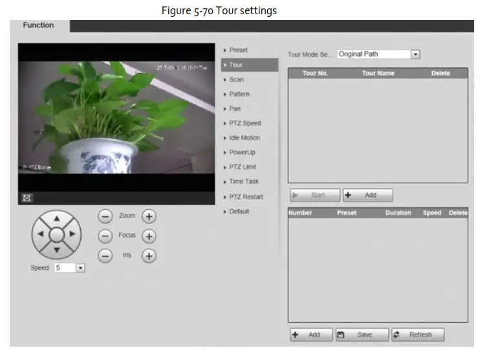480x350 pixels.
Task: Click the Tour Name column header
Action: (378, 74)
